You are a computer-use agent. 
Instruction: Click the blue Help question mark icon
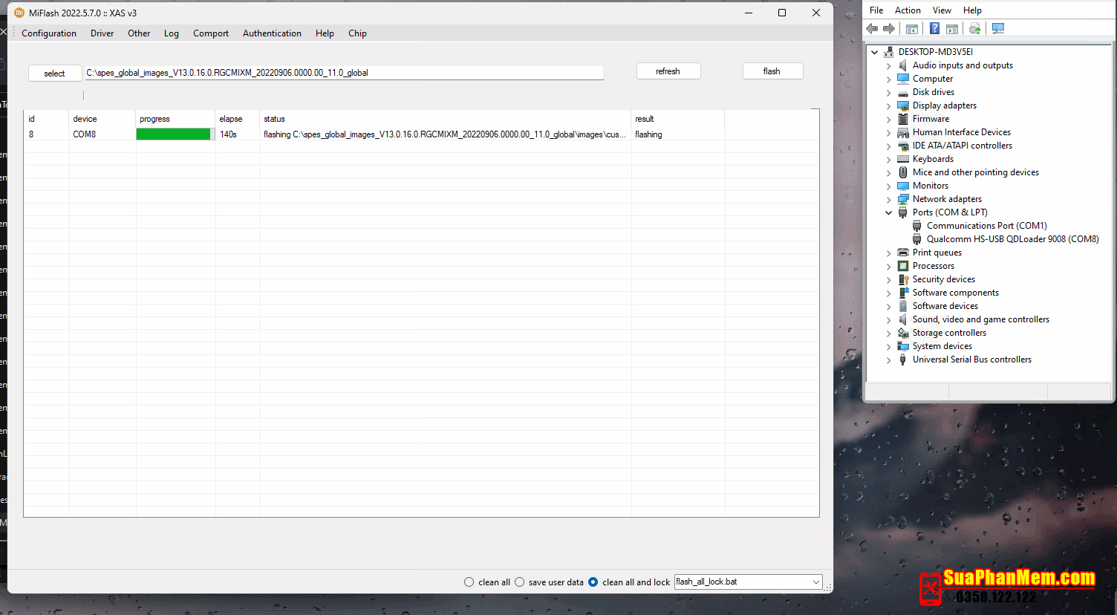[x=934, y=29]
